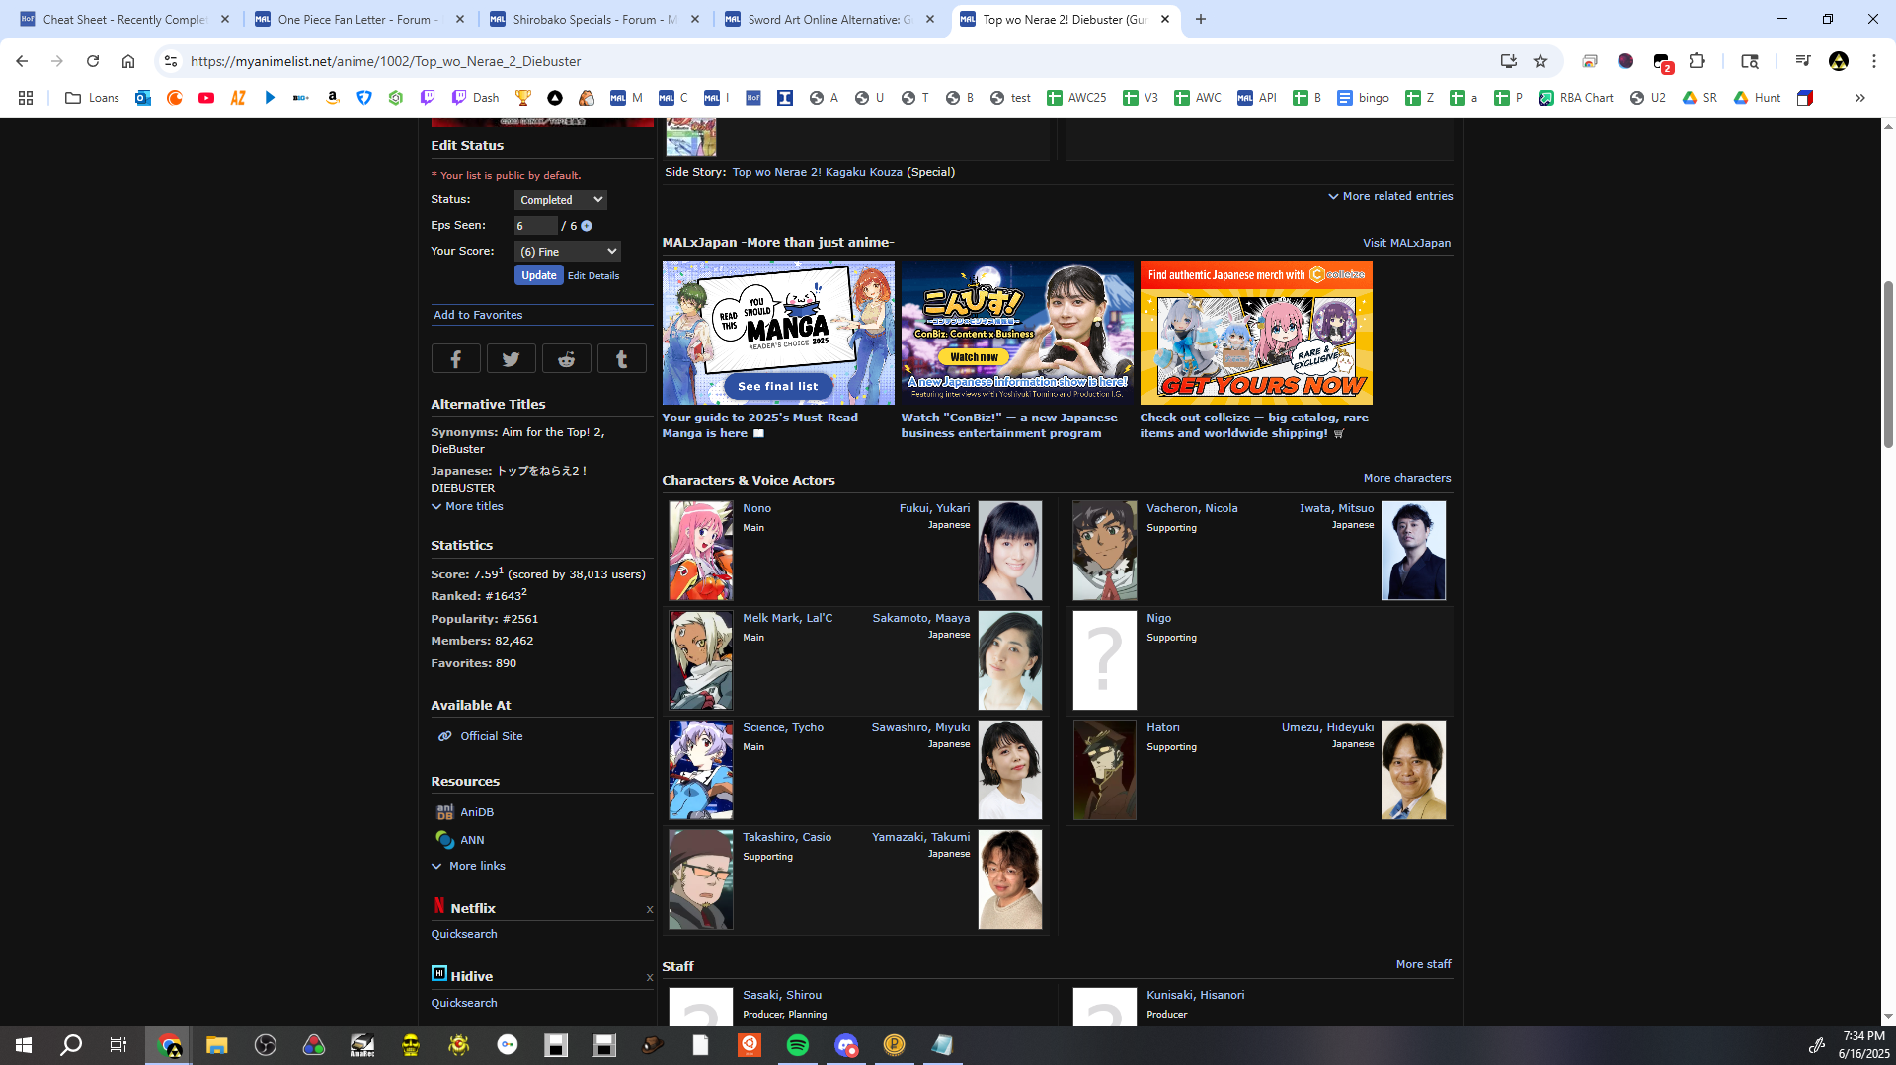Open taskbar search
Screen dimensions: 1896x1065
click(71, 1045)
